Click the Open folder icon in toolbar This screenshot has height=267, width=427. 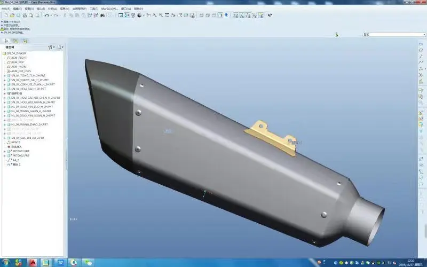12,15
